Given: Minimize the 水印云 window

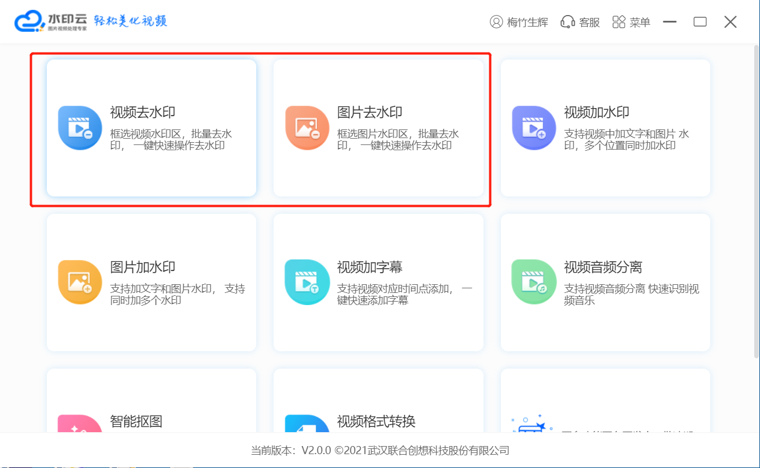Looking at the screenshot, I should [670, 22].
